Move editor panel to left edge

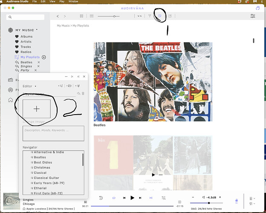[x=72, y=77]
